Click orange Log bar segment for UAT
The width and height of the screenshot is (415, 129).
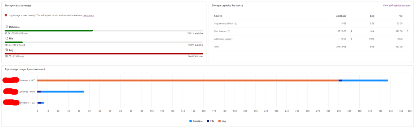(188, 80)
